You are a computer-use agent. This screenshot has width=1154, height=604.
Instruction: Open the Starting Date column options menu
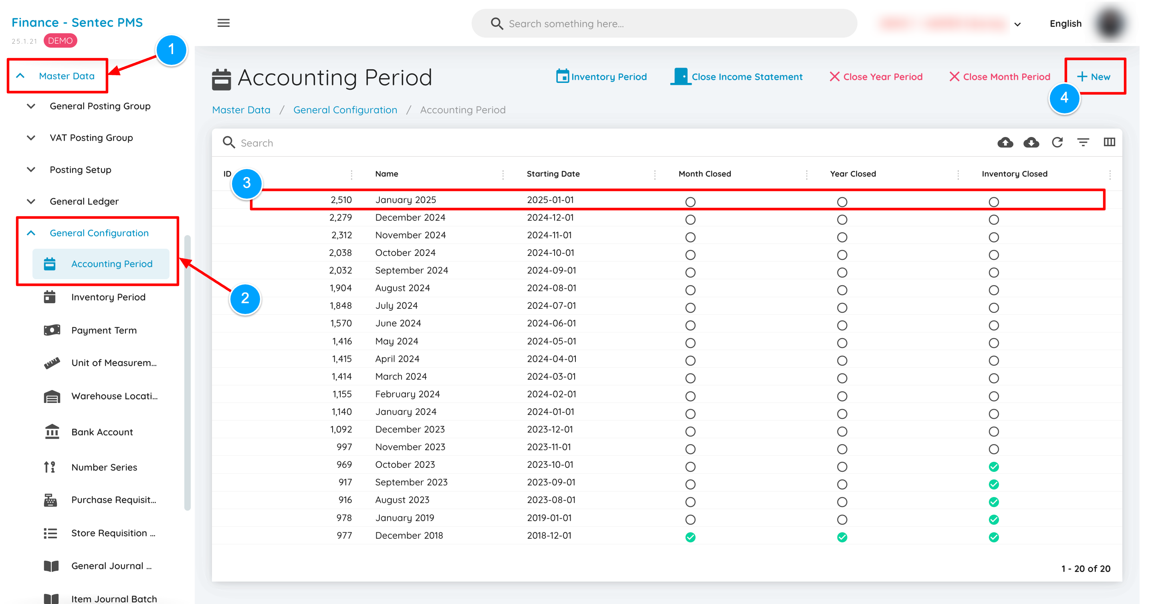(x=654, y=174)
